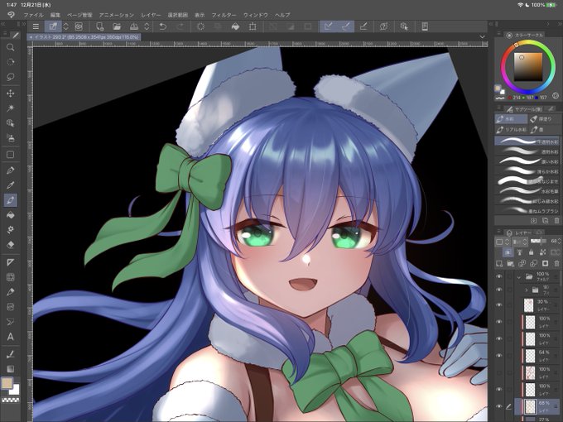Collapse the top 100% layer folder
The image size is (563, 422).
click(519, 277)
